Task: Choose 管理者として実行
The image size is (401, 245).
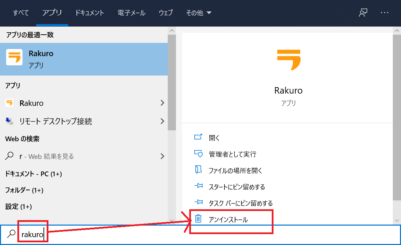Action: click(233, 154)
